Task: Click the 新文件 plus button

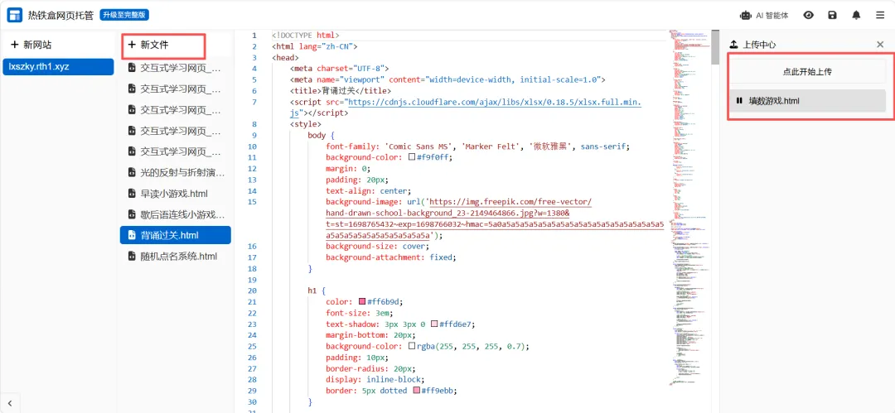Action: coord(132,45)
